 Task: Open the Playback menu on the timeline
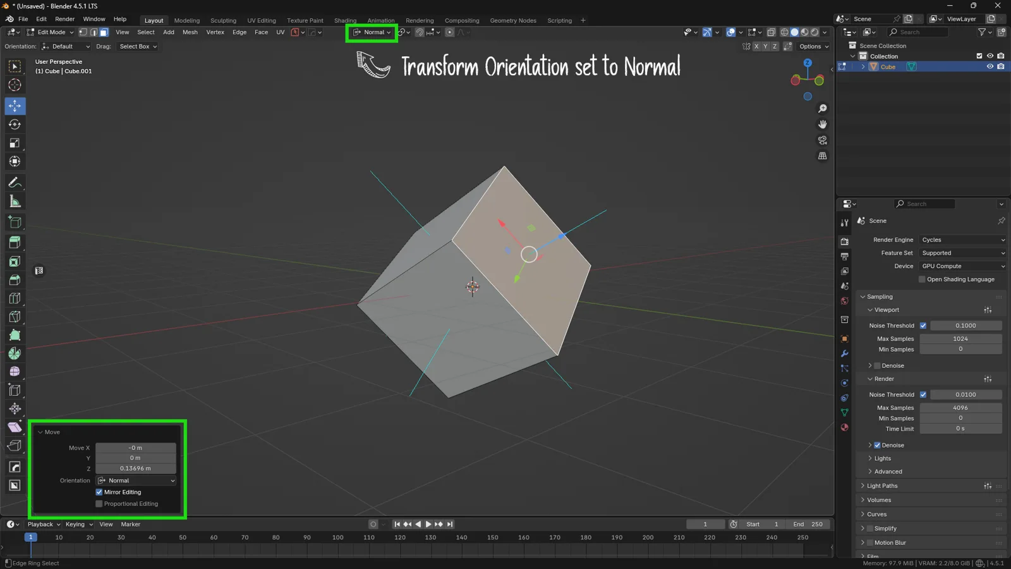(x=44, y=524)
